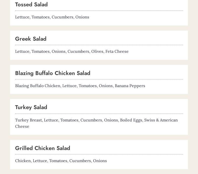Click the dotted divider under Turkey Salad
This screenshot has width=198, height=174.
pos(99,114)
